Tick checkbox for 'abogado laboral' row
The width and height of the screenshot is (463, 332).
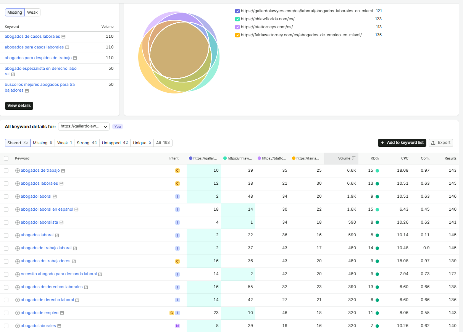[6, 197]
